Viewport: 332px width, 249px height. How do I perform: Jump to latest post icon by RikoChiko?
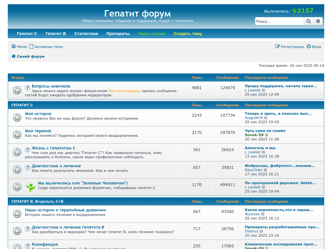[x=266, y=170]
